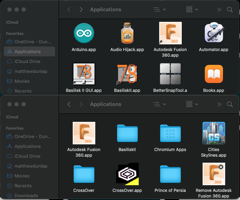Open view options dropdown in top window

(160, 10)
